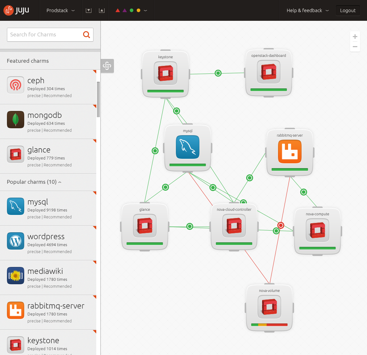
Task: Expand the status indicators dropdown chevron
Action: (x=145, y=10)
